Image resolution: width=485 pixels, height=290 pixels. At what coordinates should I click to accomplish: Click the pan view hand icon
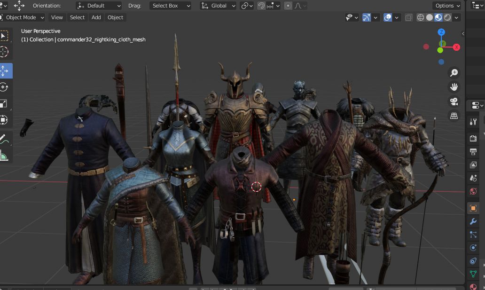click(454, 87)
